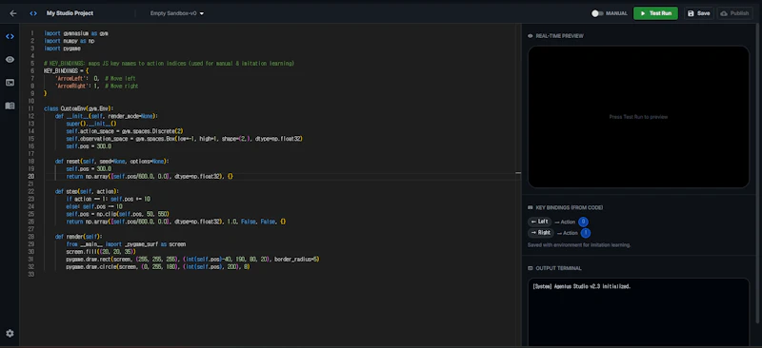The width and height of the screenshot is (762, 348).
Task: Click the 'ArrowRight': 1 code line
Action: click(97, 87)
